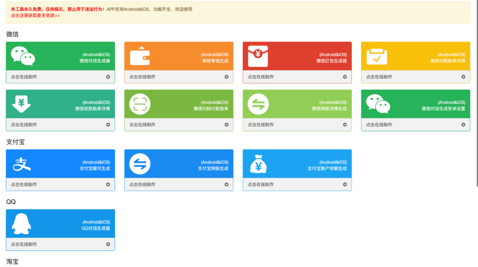This screenshot has height=267, width=478.
Task: Select the QQ对话生成器 title text
Action: click(x=96, y=228)
